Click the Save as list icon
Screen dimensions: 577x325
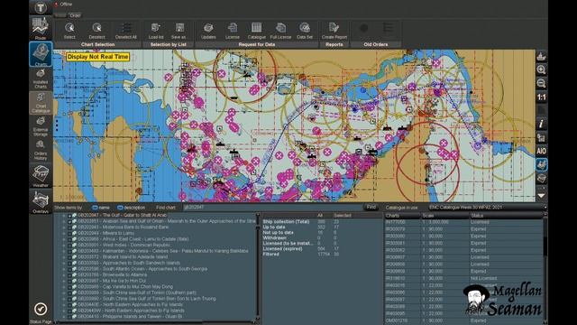tap(179, 28)
